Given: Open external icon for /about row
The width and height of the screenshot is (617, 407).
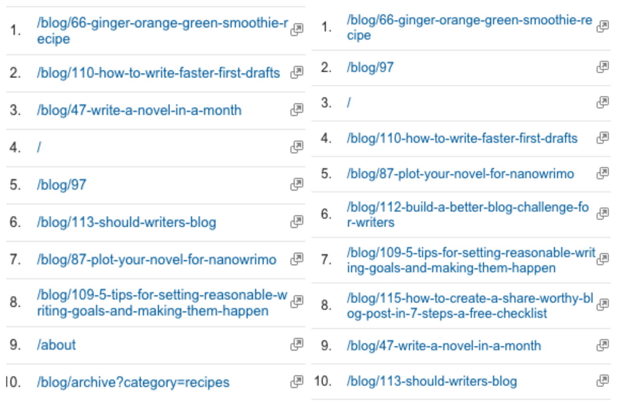Looking at the screenshot, I should (x=297, y=344).
